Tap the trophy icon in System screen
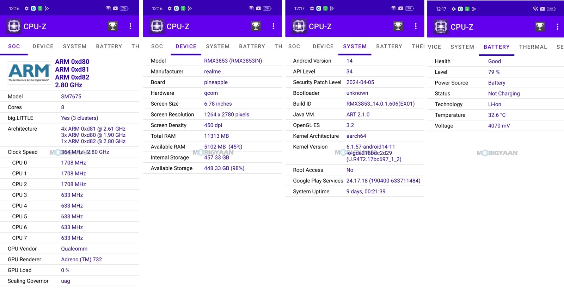The width and height of the screenshot is (564, 305). pos(398,26)
